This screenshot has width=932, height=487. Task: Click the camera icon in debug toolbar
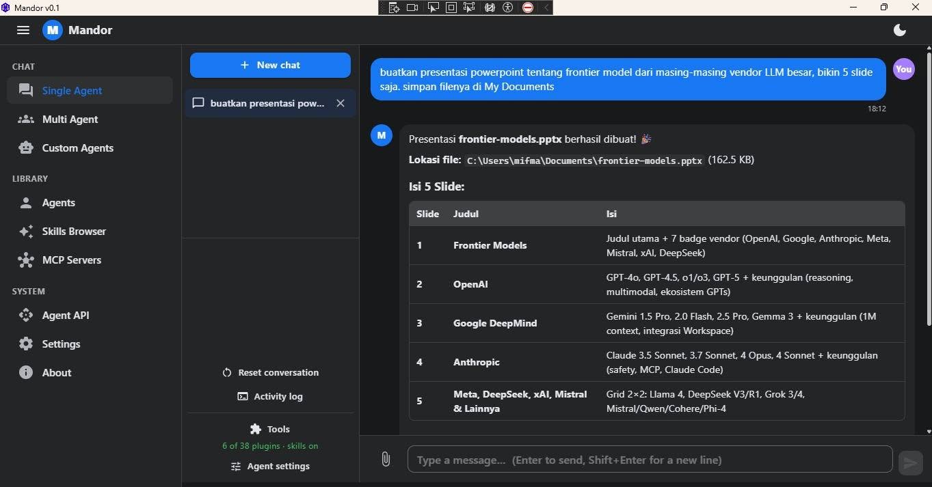412,8
